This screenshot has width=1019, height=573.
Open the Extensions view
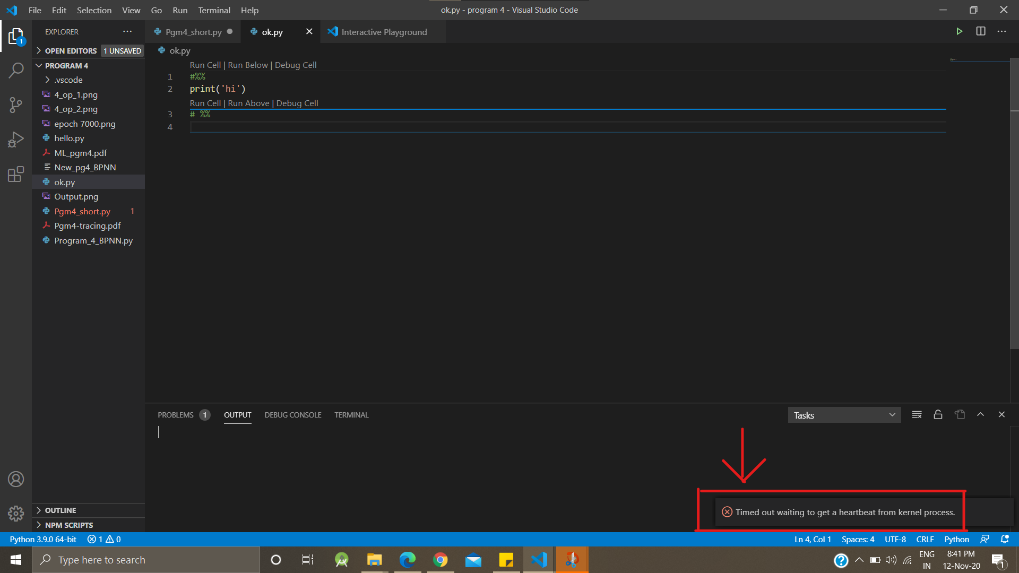16,174
